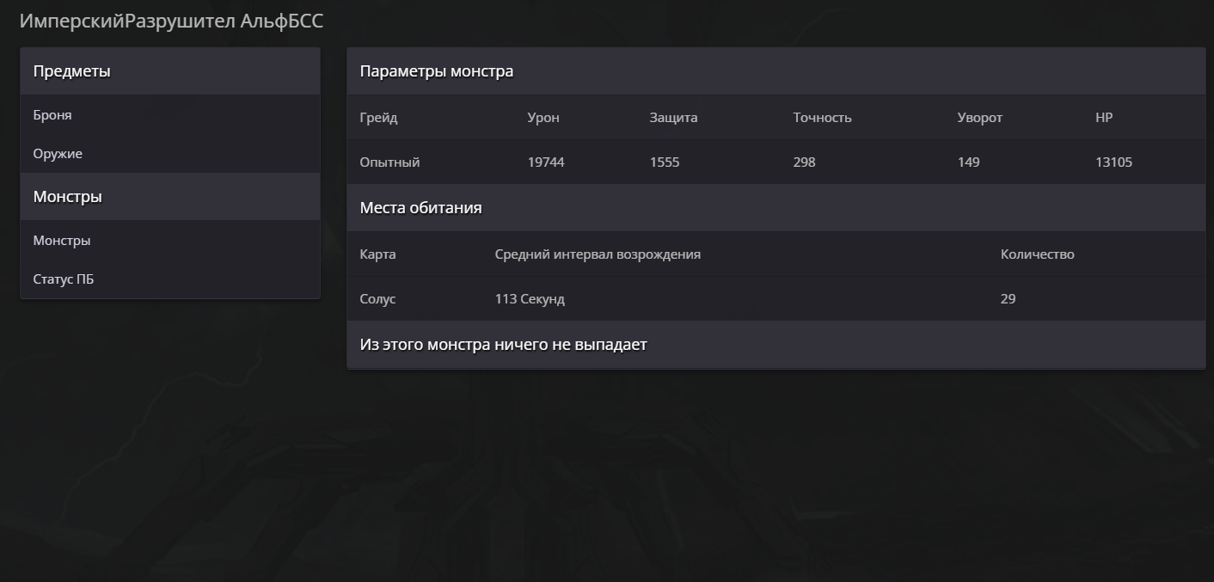Click the Защита column header

tap(673, 118)
